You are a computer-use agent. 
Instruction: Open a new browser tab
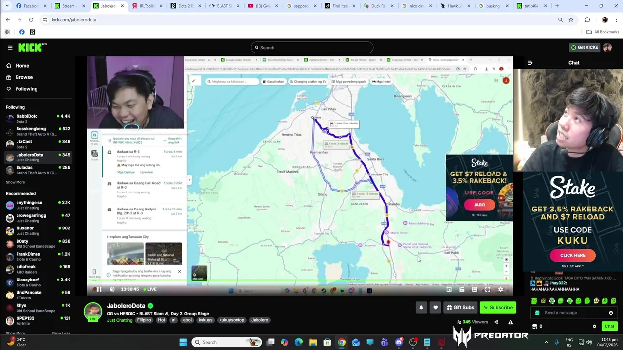point(557,6)
